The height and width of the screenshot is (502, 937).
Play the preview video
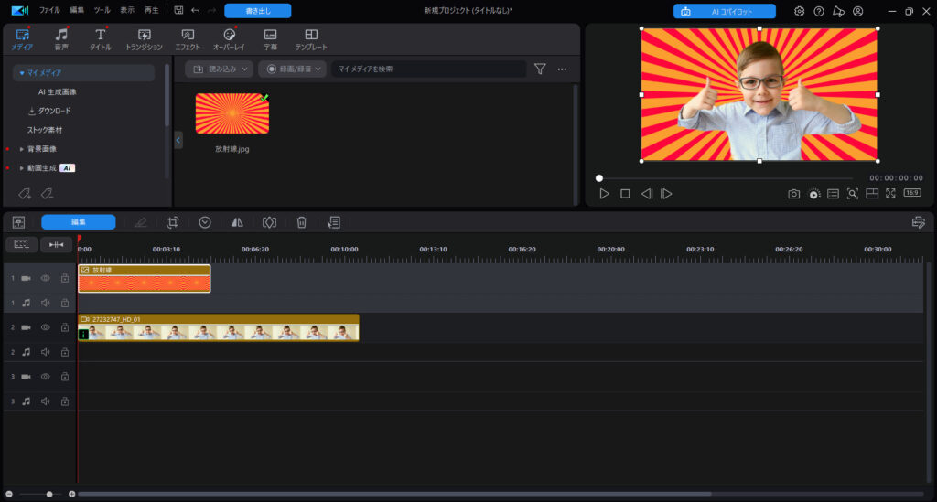coord(604,194)
